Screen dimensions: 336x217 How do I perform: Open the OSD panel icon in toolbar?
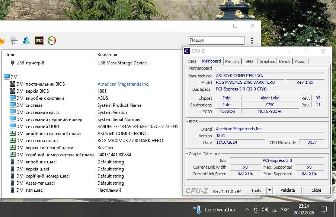pos(39,40)
